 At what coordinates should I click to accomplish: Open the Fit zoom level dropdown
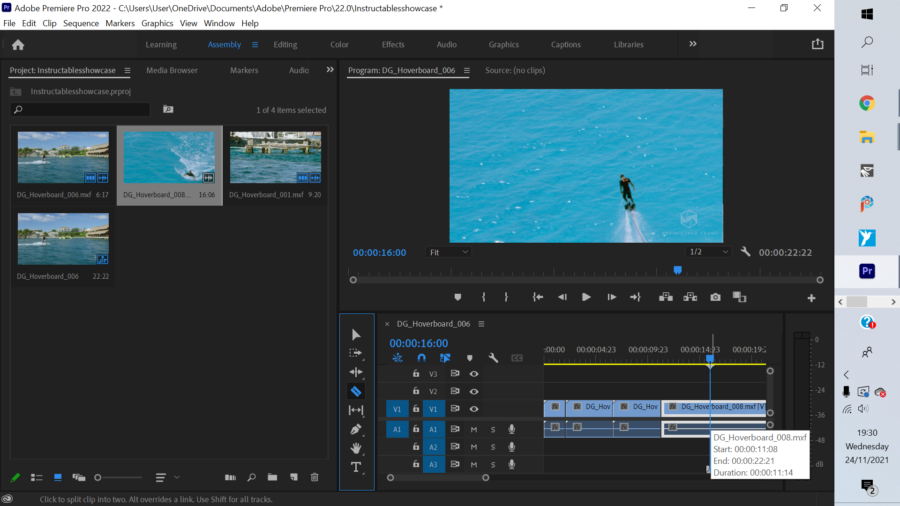pyautogui.click(x=449, y=252)
